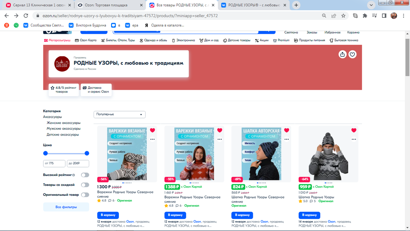Switch to the РОДНЫЕ УЗОРЫ® VK tab
Image resolution: width=410 pixels, height=231 pixels.
(x=254, y=5)
